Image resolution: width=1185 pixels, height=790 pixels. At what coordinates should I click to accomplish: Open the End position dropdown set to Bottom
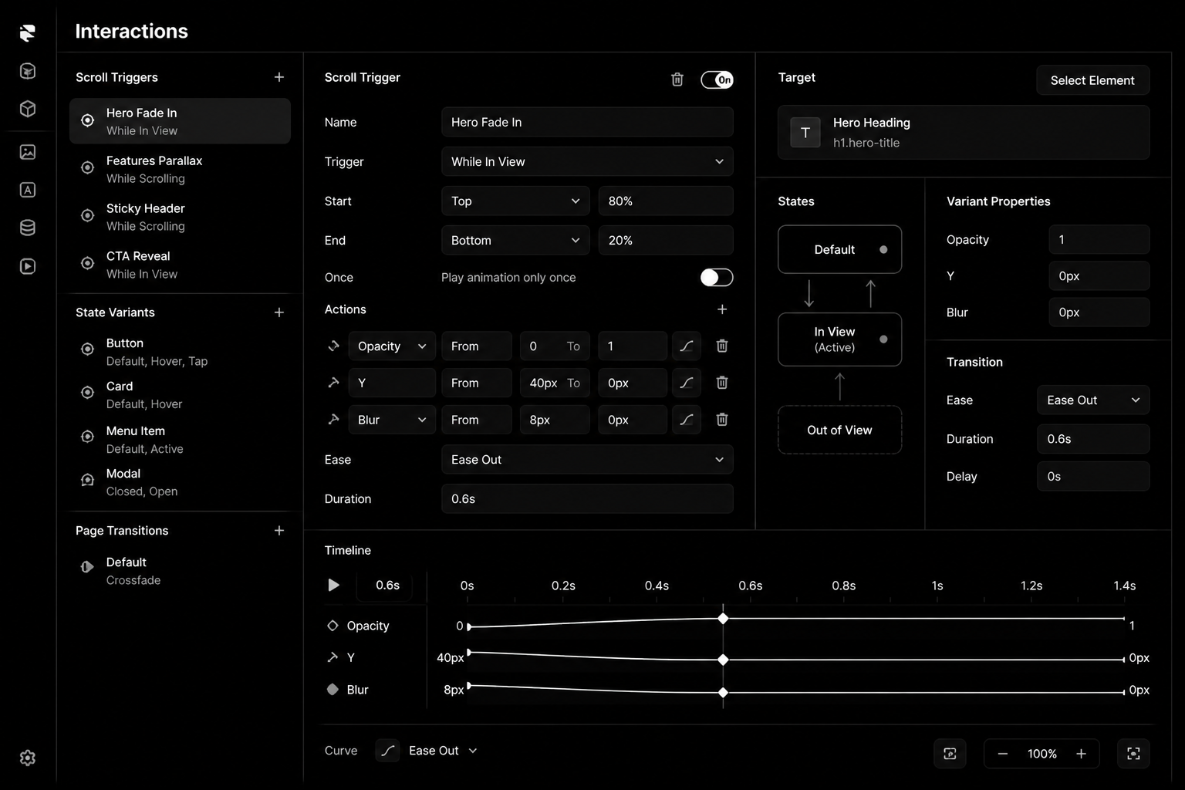(x=515, y=240)
